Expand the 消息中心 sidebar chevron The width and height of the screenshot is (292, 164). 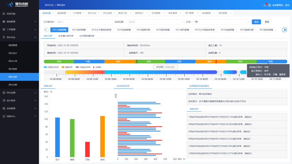[x=35, y=116]
